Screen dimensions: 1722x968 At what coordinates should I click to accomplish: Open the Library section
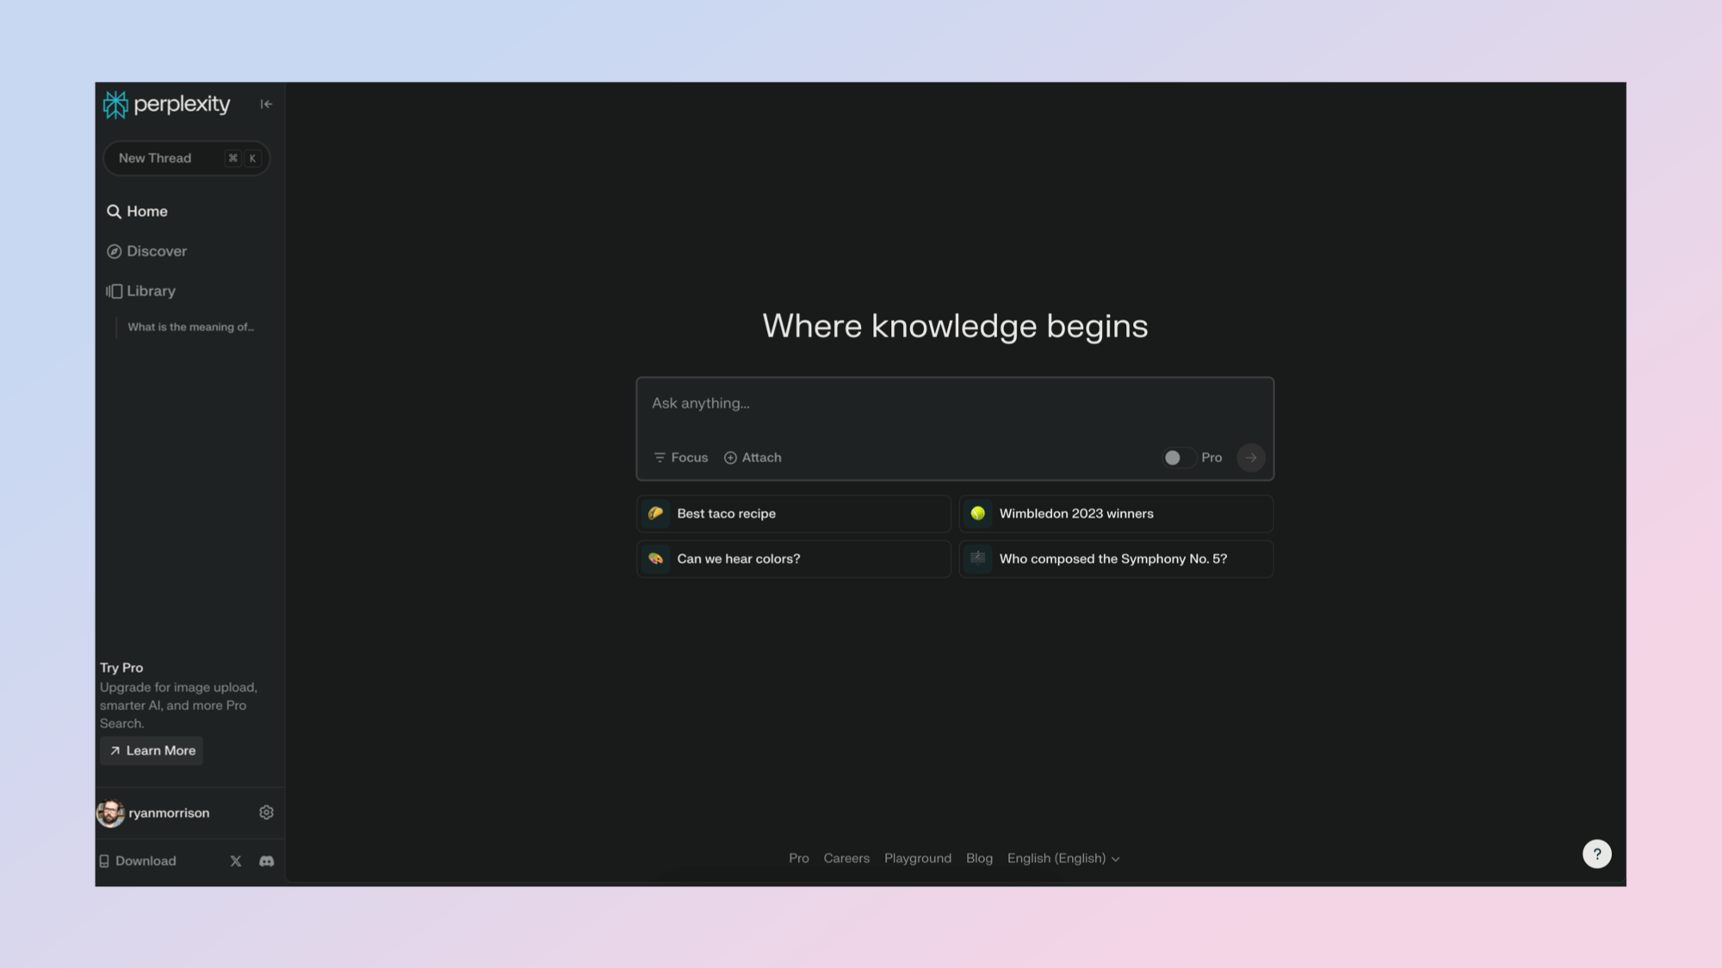[x=151, y=291]
